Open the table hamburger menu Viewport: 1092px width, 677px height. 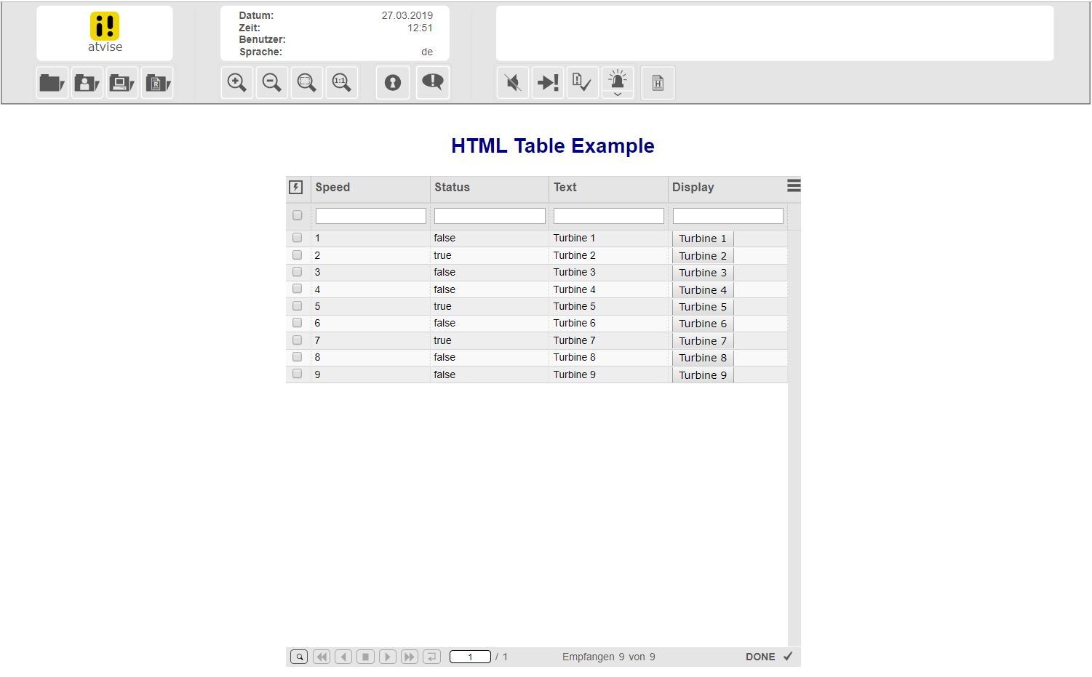pyautogui.click(x=794, y=186)
